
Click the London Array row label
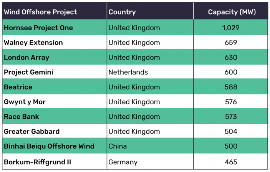pyautogui.click(x=27, y=58)
